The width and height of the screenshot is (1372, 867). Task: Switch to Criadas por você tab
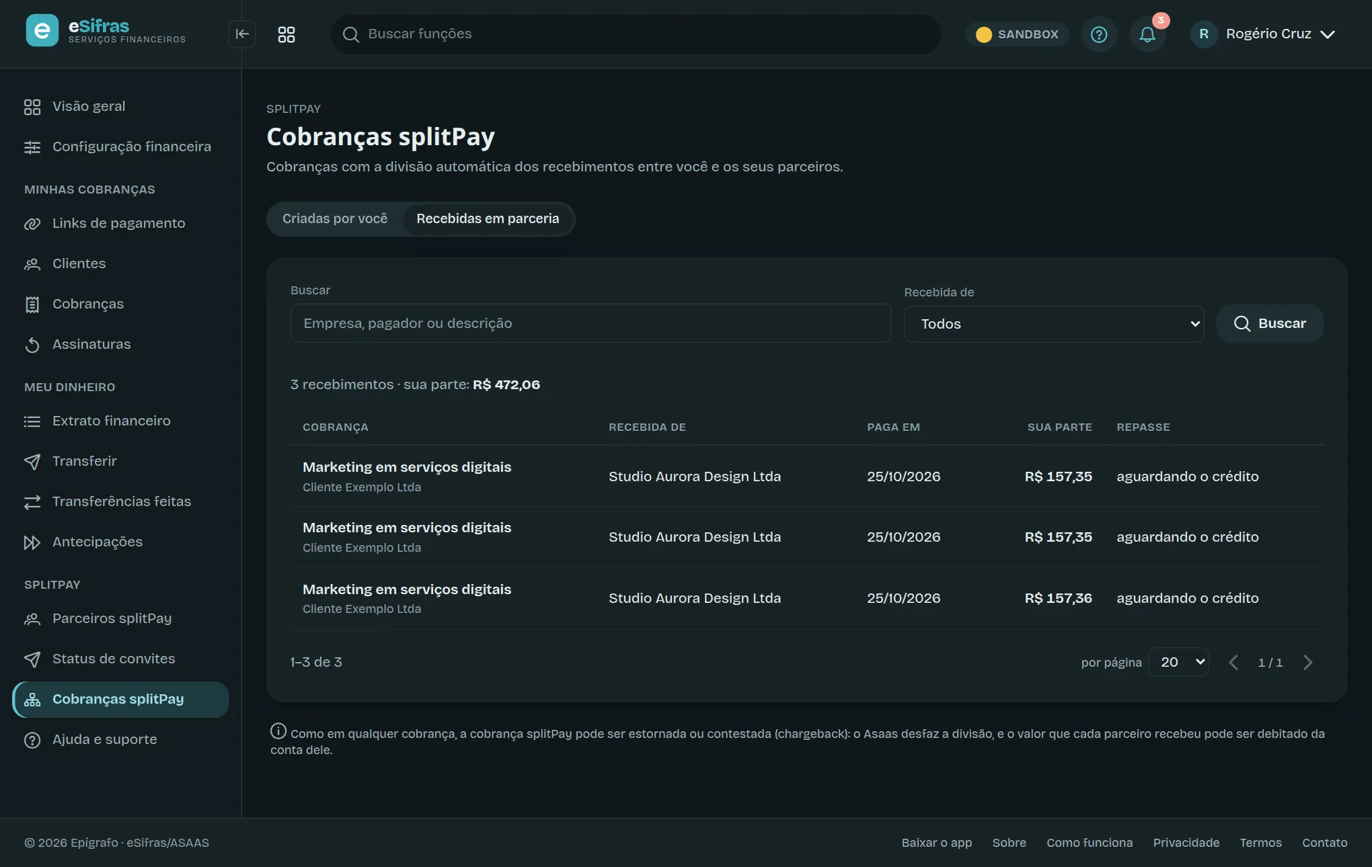click(x=335, y=219)
